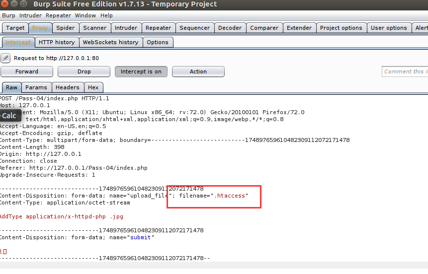This screenshot has height=274, width=428.
Task: Switch to the Extender tab
Action: point(299,28)
